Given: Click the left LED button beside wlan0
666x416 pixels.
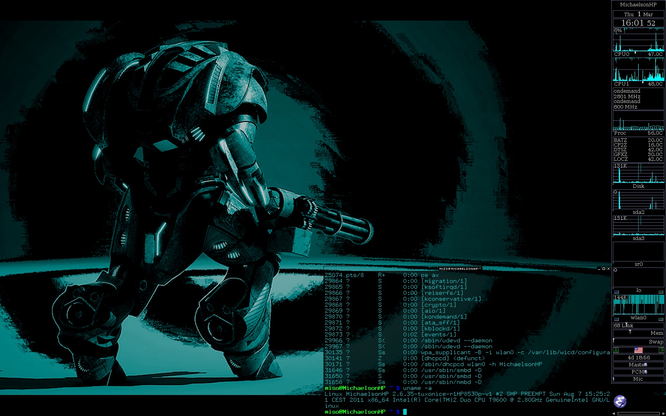Looking at the screenshot, I should [616, 319].
